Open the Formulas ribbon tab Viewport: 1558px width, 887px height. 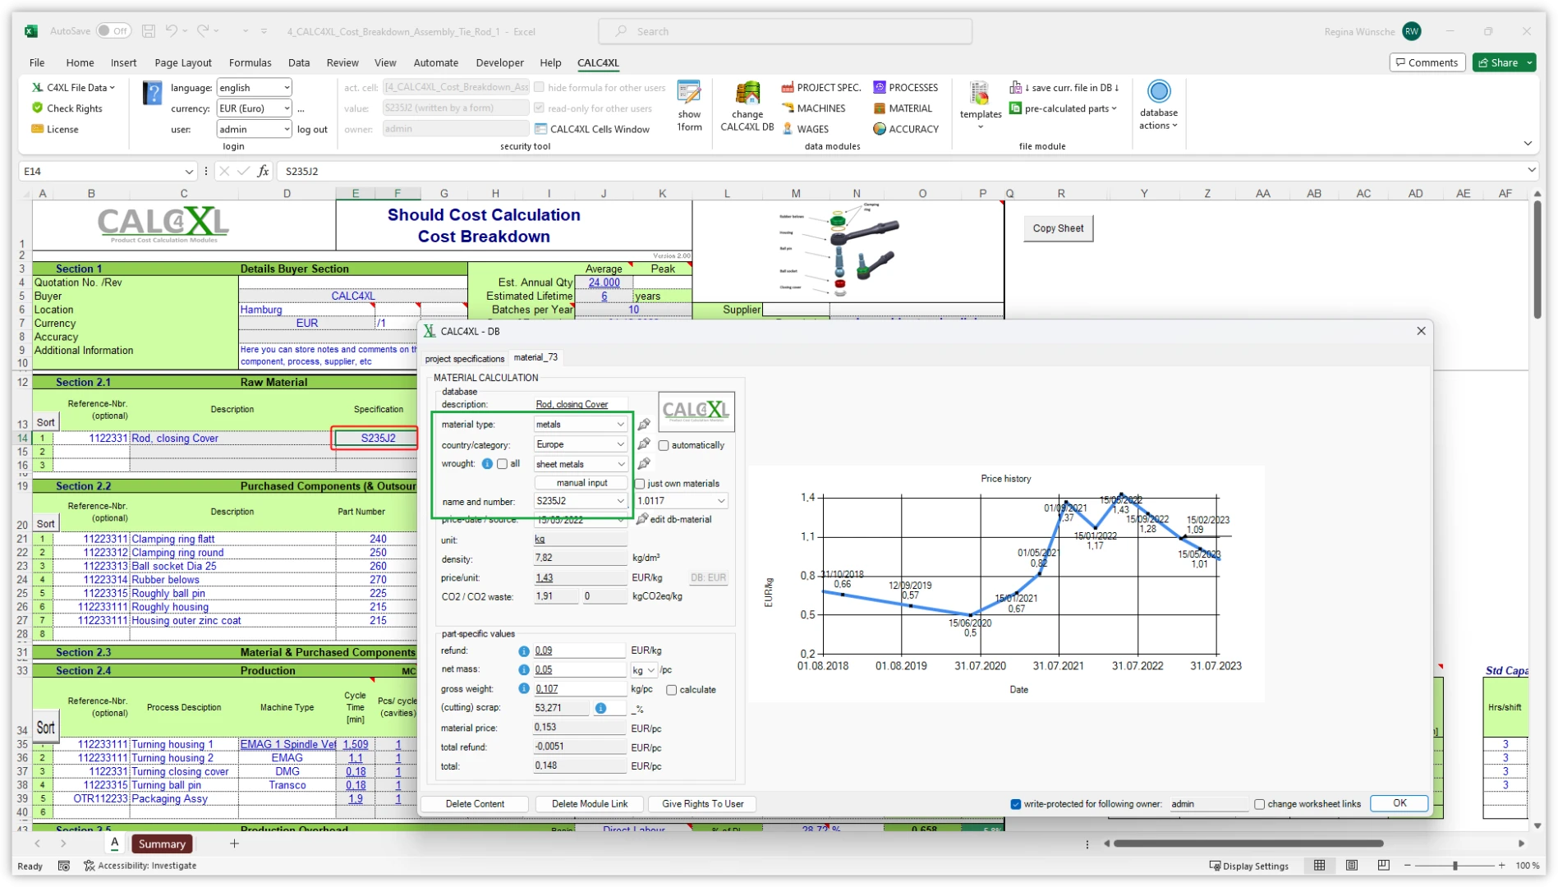(250, 62)
